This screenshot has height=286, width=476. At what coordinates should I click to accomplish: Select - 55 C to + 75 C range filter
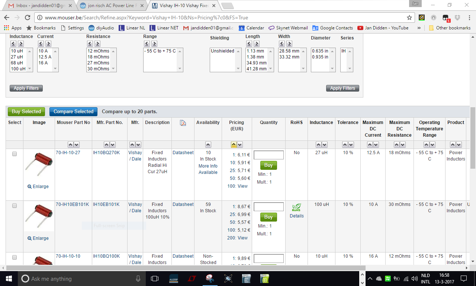160,51
